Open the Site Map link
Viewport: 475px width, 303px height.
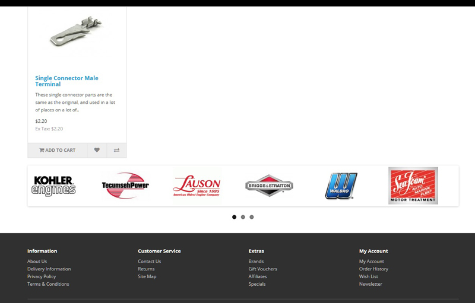point(147,276)
